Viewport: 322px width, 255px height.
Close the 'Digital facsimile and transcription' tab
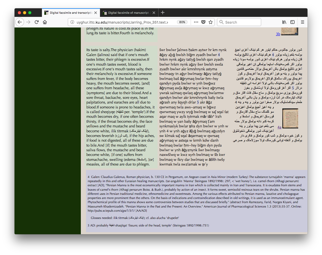(96, 13)
